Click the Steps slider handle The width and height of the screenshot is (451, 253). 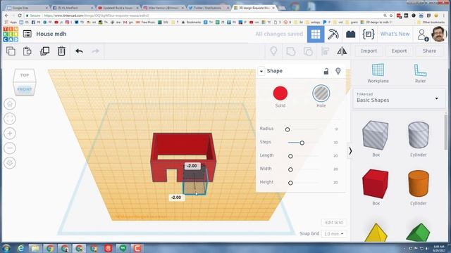click(x=302, y=143)
